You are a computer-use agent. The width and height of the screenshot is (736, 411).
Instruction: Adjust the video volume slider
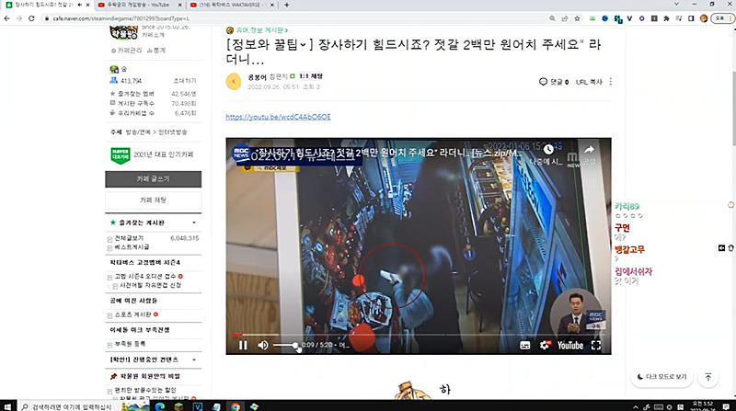285,346
